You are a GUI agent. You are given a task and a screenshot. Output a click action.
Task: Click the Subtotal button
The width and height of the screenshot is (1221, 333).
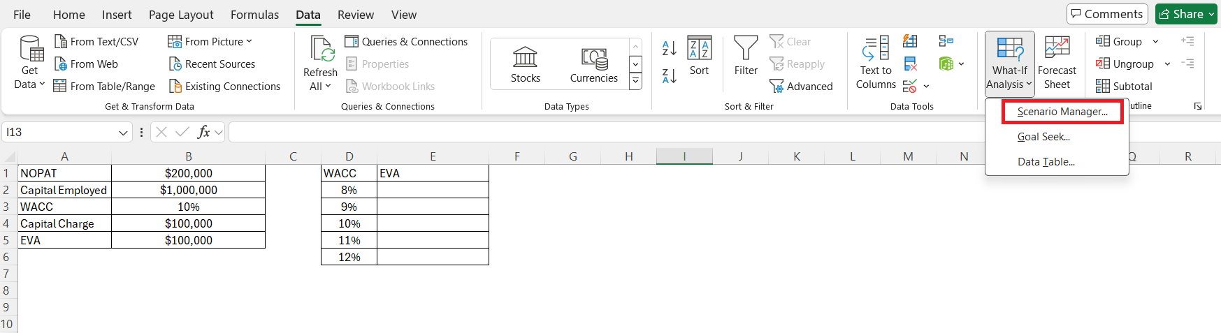(x=1124, y=87)
